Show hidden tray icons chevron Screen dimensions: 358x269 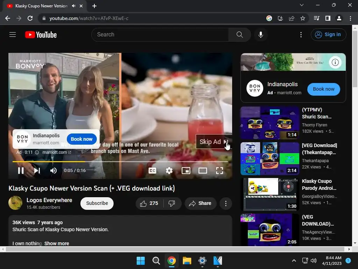tap(294, 261)
